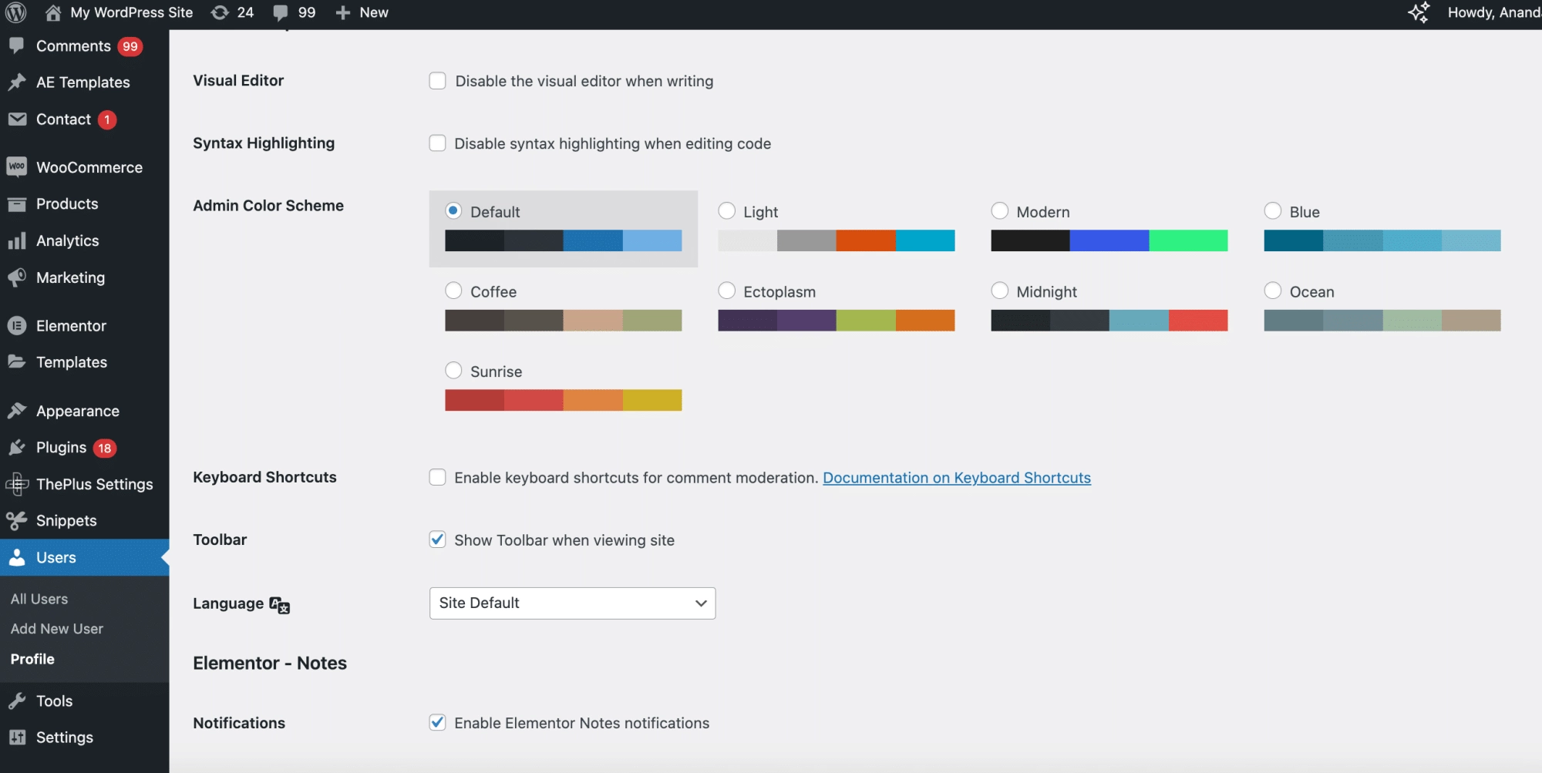
Task: Click the Snippets scissors icon
Action: (x=17, y=520)
